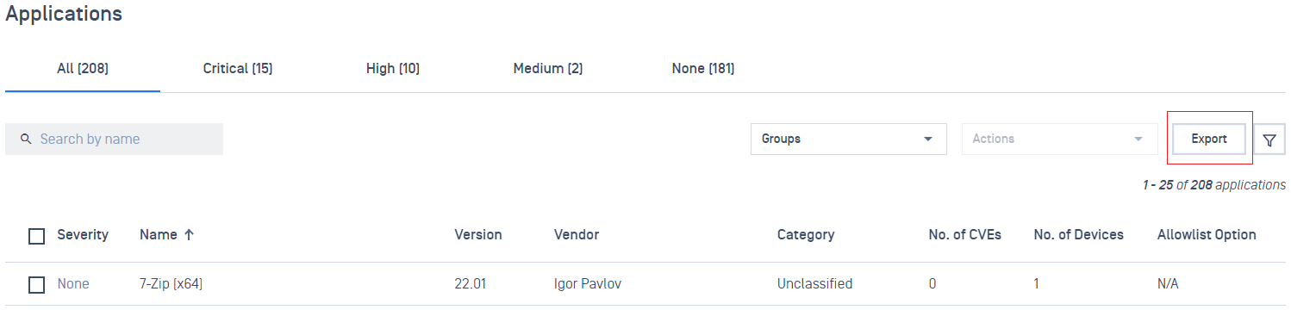Check the 7-Zip [x64] row checkbox
The width and height of the screenshot is (1291, 310).
coord(36,284)
